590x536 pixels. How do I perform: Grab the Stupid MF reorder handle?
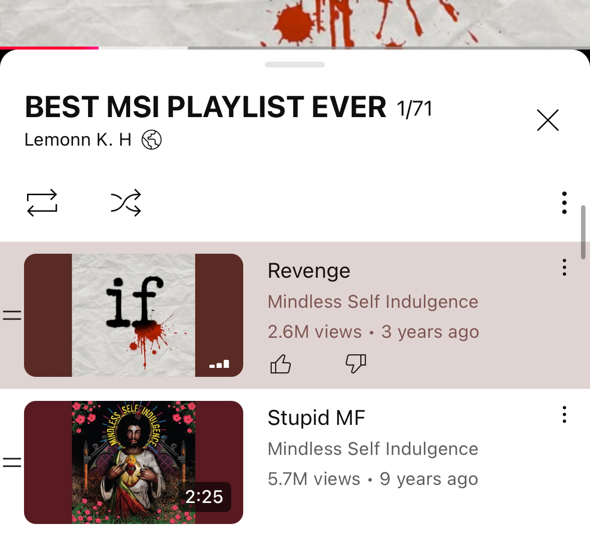12,462
